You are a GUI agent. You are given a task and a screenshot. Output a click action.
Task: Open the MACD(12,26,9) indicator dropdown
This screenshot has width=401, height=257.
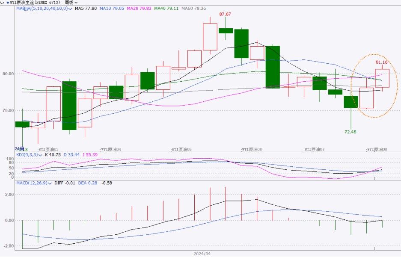[x=50, y=183]
